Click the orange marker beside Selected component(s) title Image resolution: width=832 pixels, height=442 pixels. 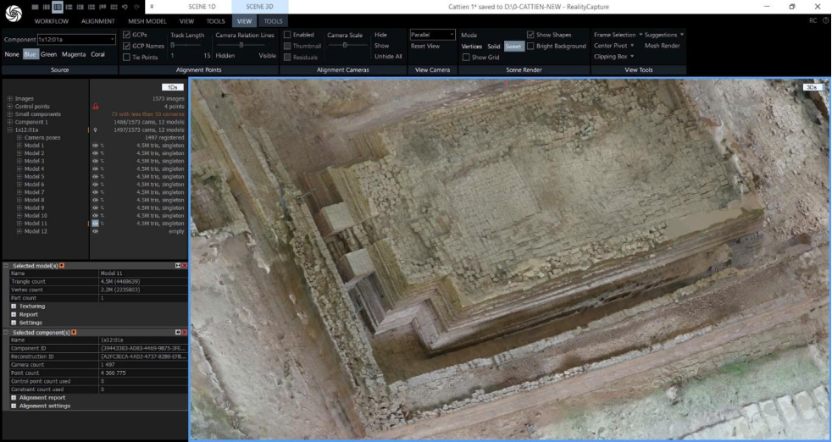click(74, 333)
